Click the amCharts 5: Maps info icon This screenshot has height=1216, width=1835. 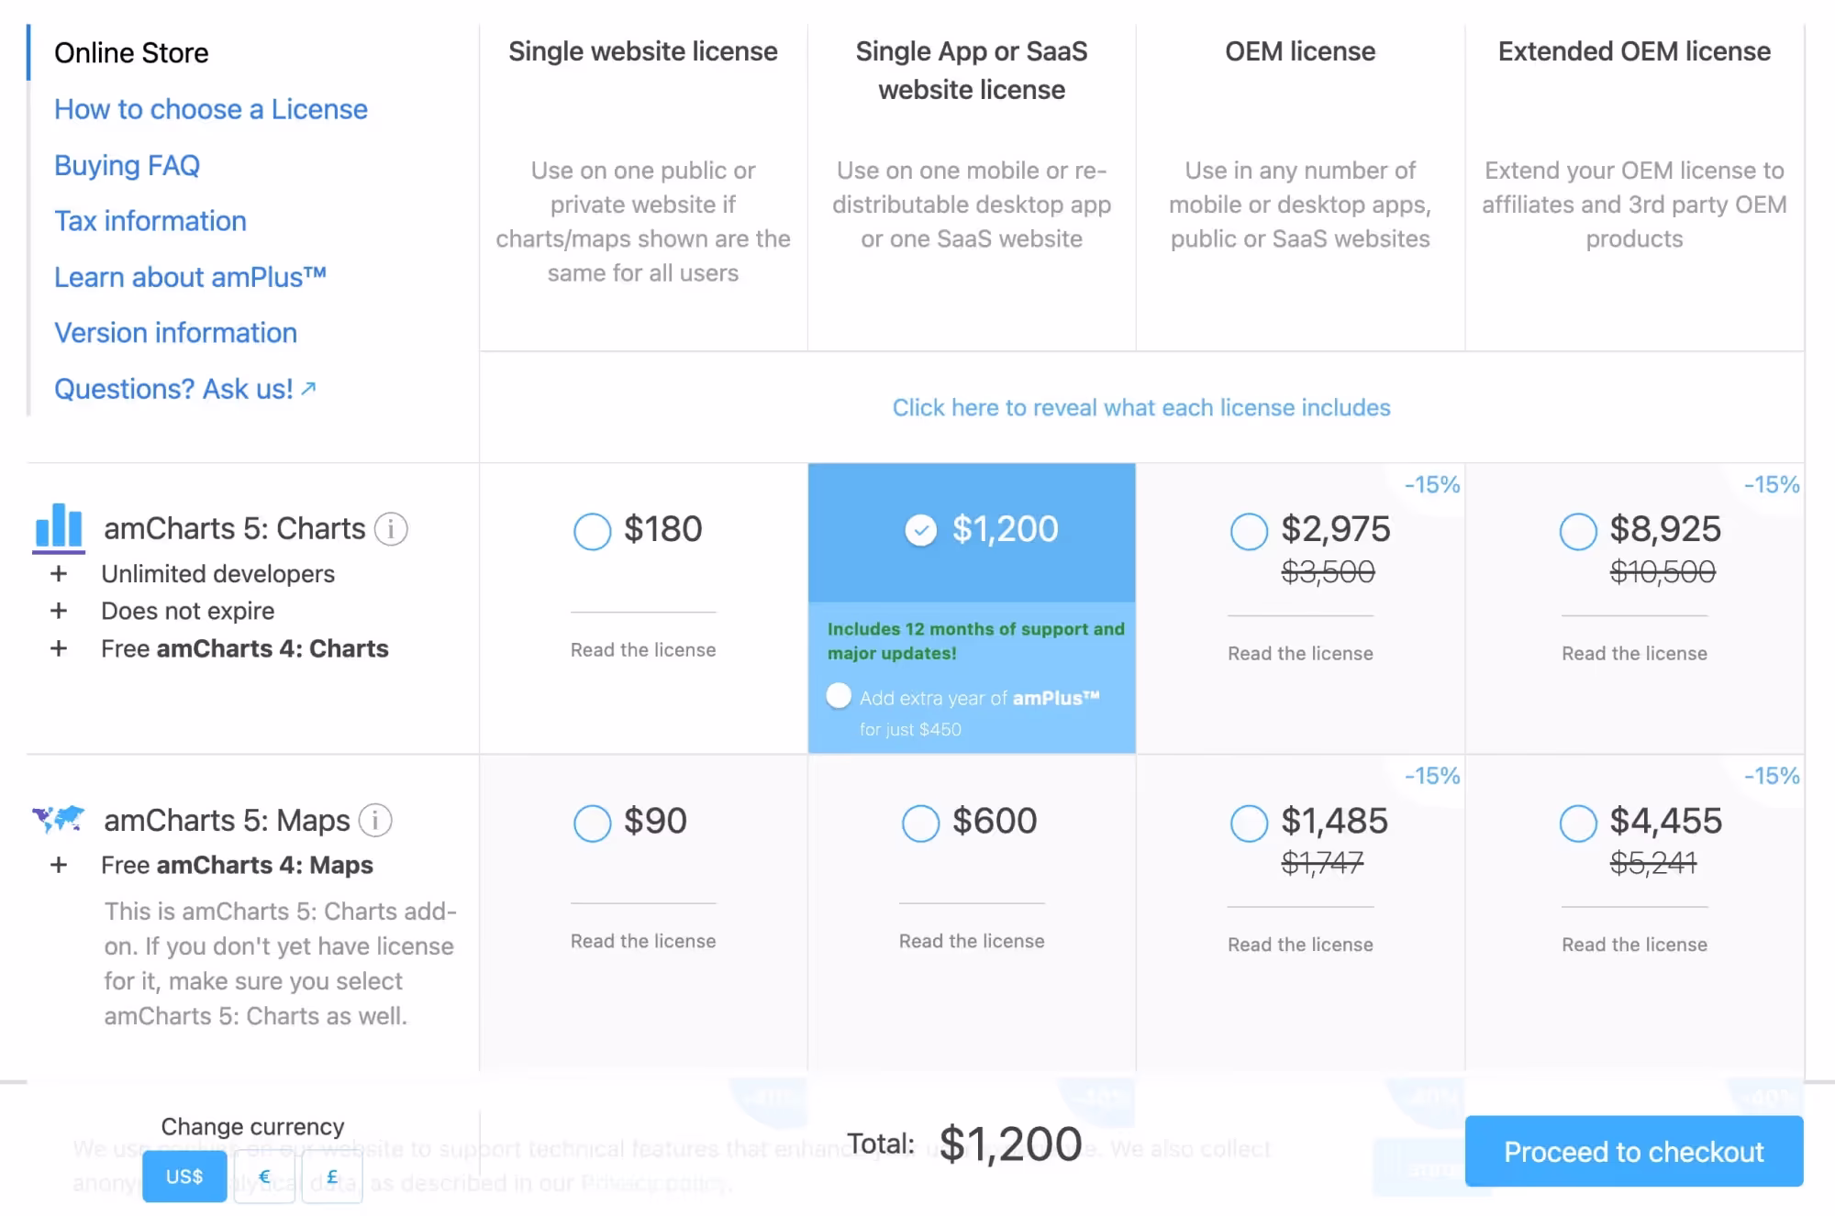click(x=375, y=820)
